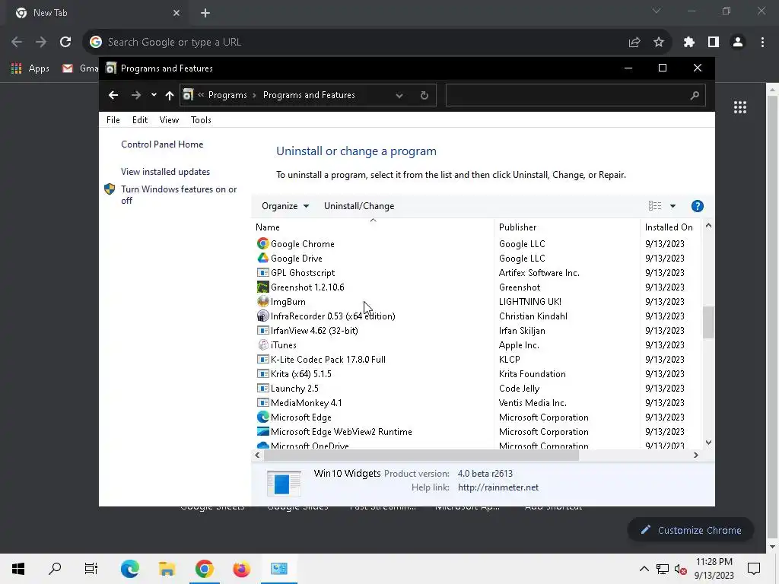Open the Windows Start menu

pyautogui.click(x=18, y=569)
